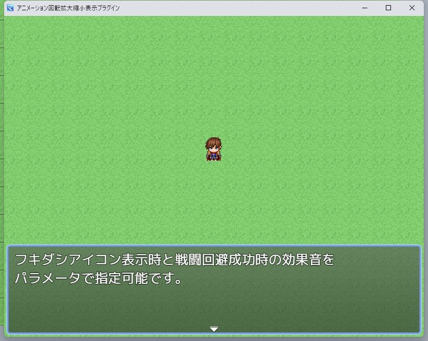This screenshot has width=428, height=341.
Task: Maximize the game window
Action: (388, 8)
